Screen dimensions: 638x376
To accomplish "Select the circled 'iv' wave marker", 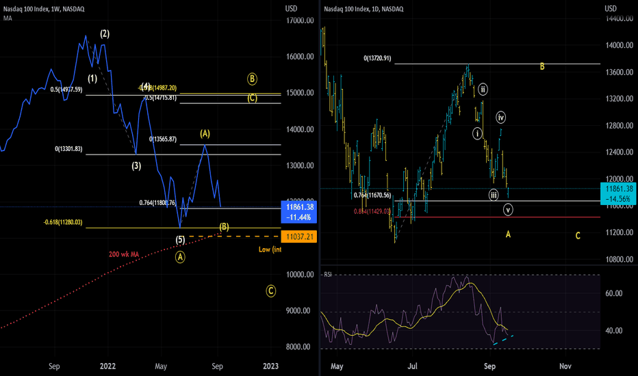I will [501, 118].
